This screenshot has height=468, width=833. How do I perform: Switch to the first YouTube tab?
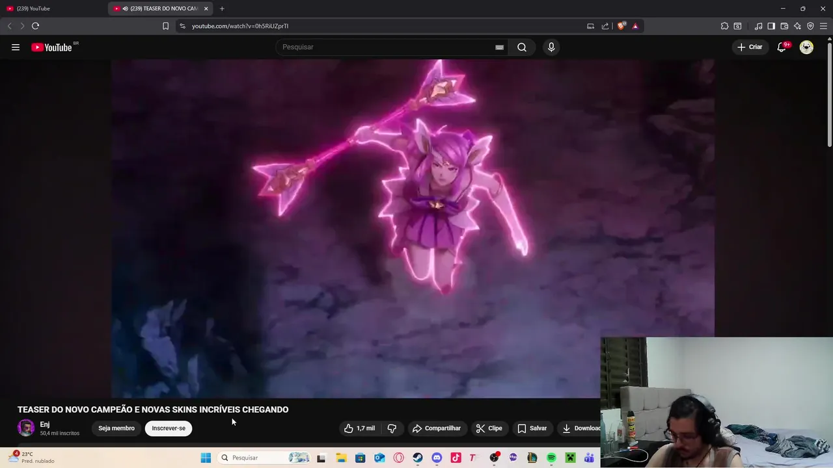[x=53, y=8]
